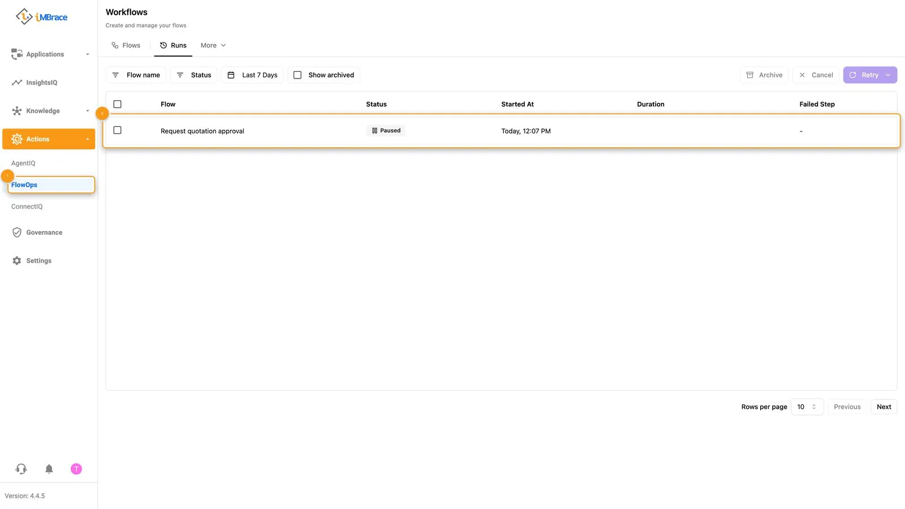
Task: Open the notifications bell
Action: coord(49,469)
